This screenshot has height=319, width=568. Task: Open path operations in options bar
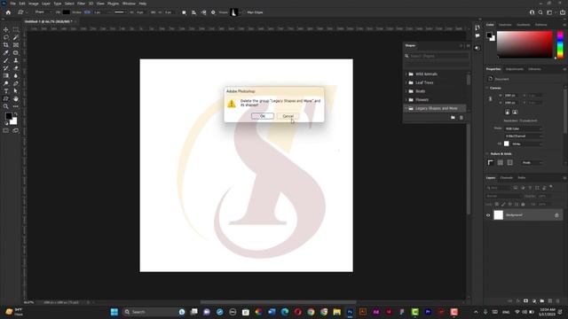184,12
